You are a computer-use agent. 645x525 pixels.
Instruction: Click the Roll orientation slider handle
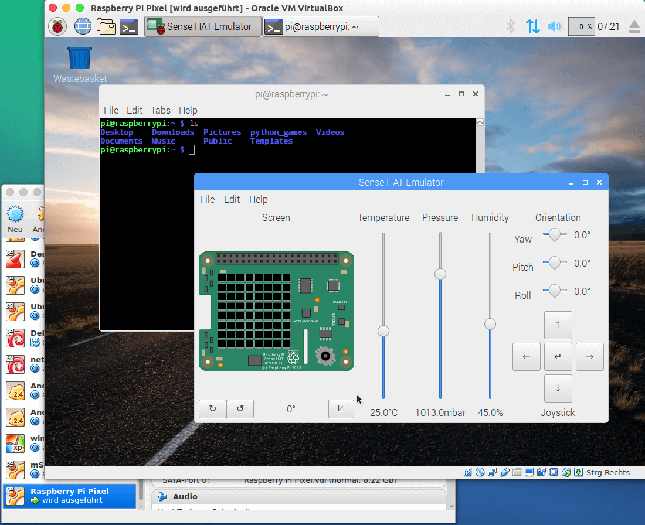[555, 291]
